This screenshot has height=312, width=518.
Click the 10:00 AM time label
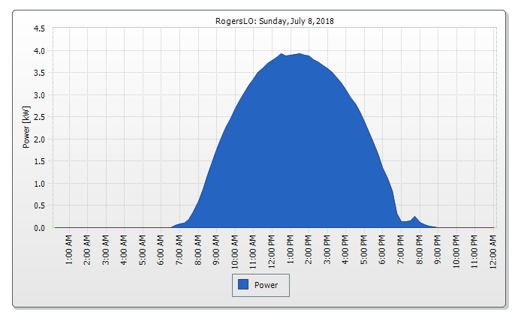click(x=234, y=251)
